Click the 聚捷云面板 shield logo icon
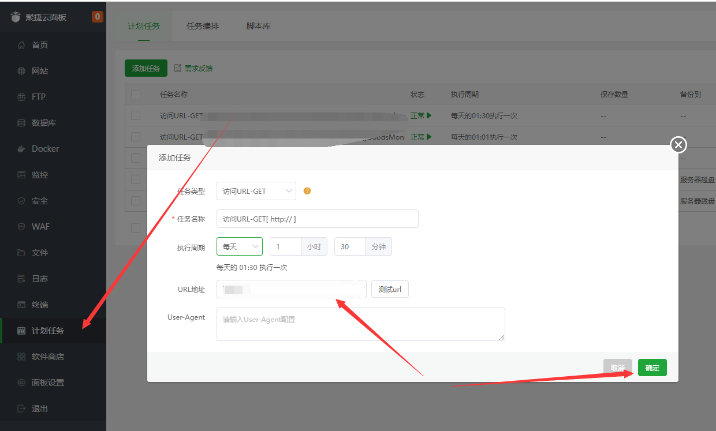 (15, 17)
